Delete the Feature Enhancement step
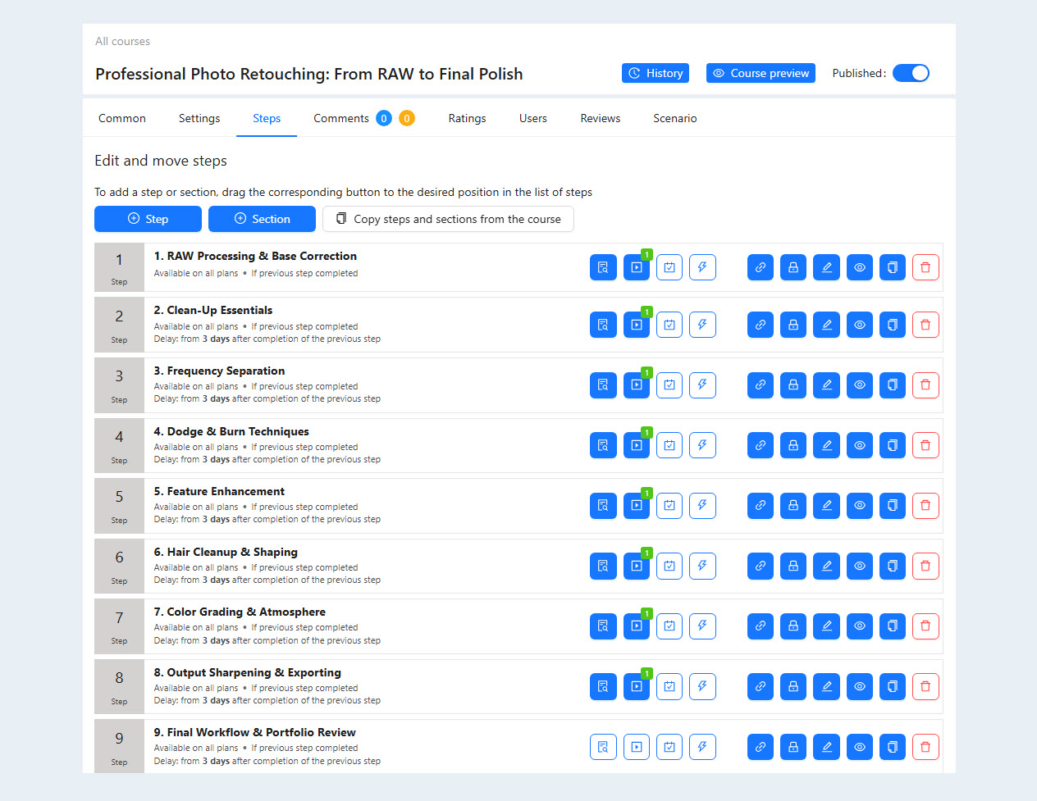Screen dimensions: 1037x801 coord(925,505)
